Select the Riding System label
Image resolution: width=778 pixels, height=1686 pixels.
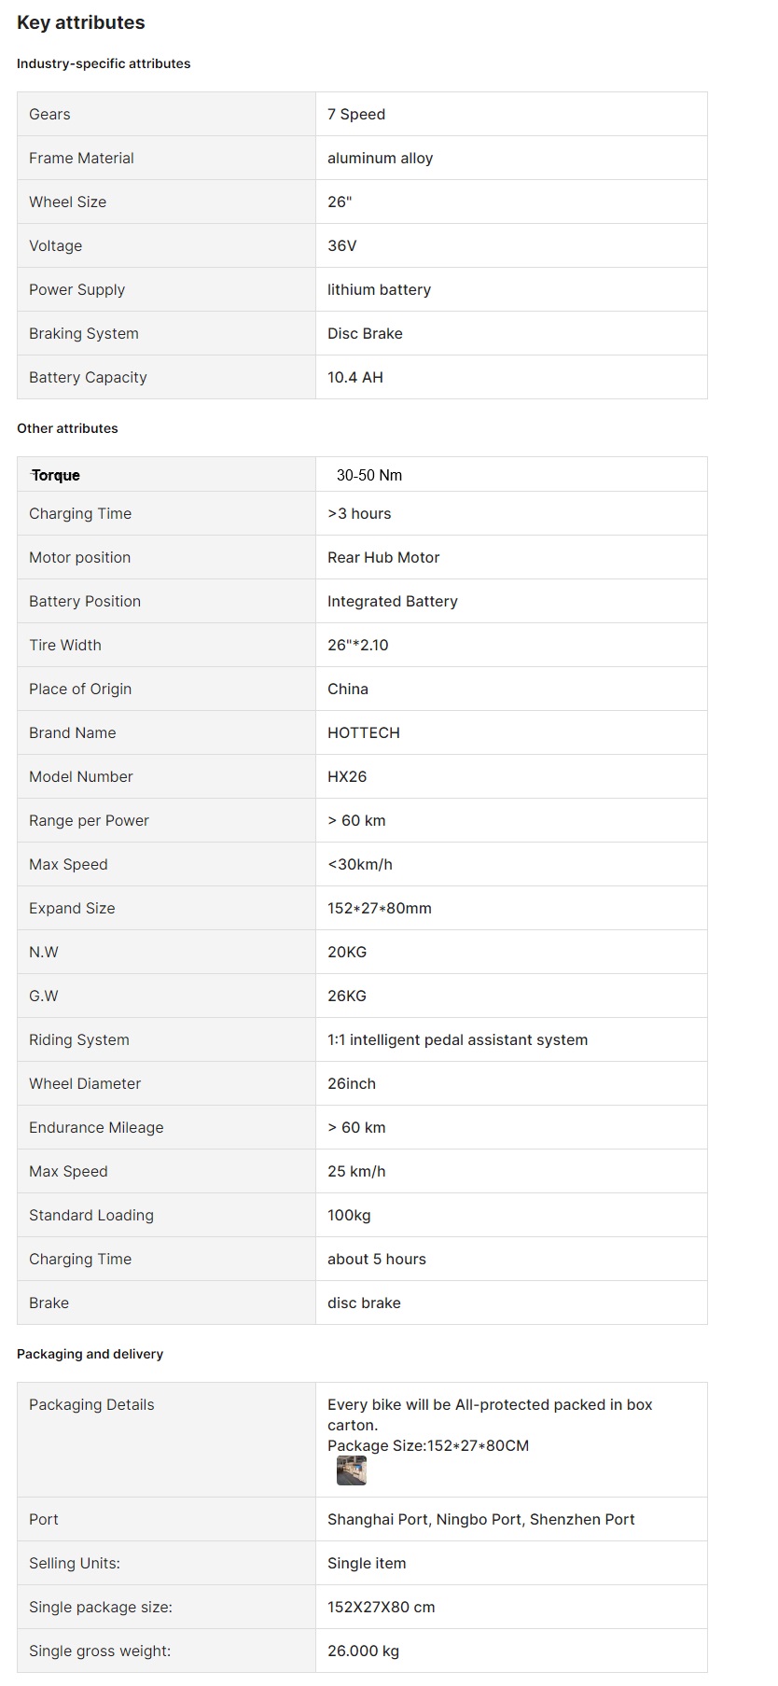pos(79,1039)
